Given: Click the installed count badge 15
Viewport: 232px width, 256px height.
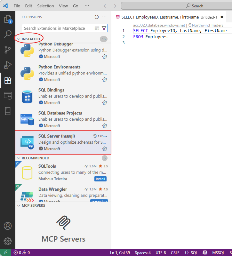Looking at the screenshot, I should pyautogui.click(x=104, y=39).
